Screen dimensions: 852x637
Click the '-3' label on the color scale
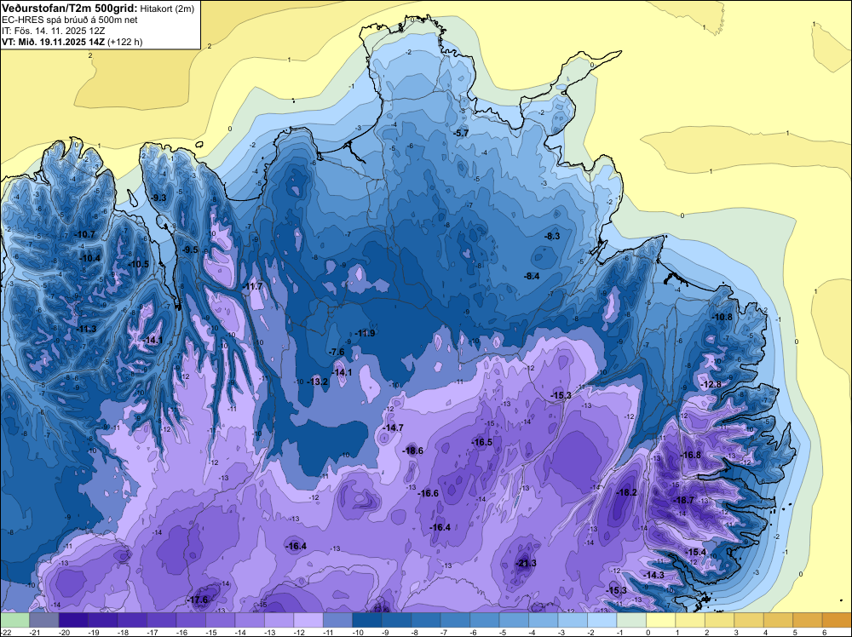tap(561, 632)
